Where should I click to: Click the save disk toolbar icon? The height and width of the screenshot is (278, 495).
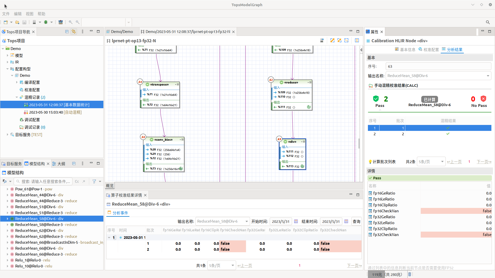24,22
